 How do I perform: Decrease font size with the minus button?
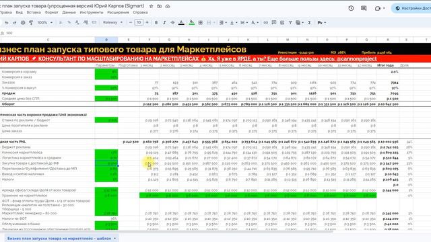[x=131, y=22]
